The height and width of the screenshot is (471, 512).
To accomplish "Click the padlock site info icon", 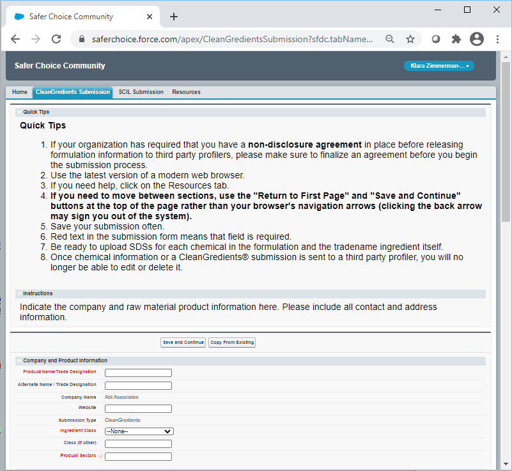I will point(82,39).
